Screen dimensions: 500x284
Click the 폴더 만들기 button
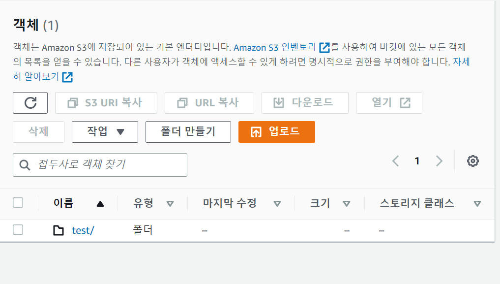pos(188,131)
